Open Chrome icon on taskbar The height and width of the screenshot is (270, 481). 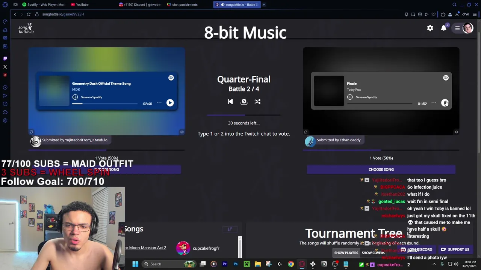(x=290, y=264)
